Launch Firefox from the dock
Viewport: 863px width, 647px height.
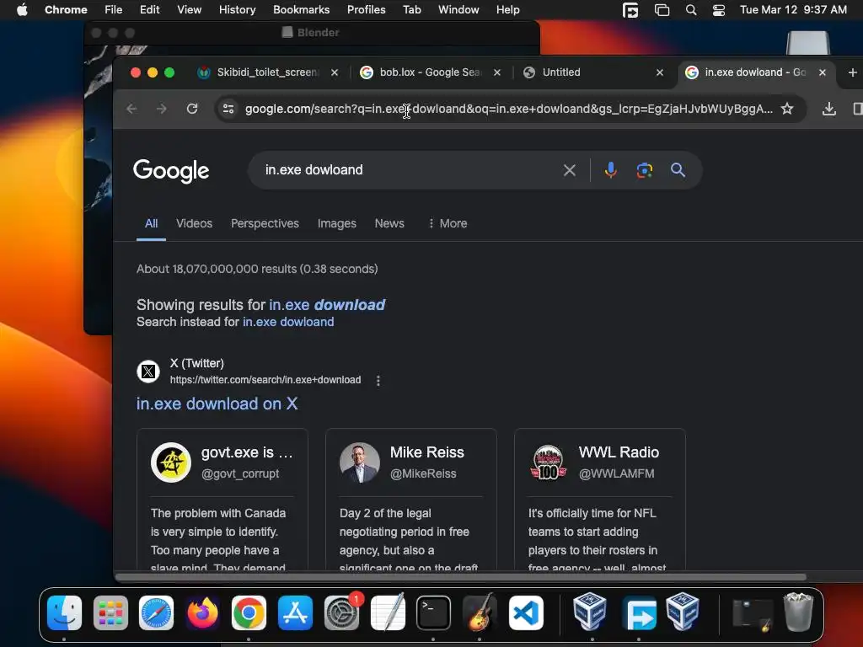pyautogui.click(x=202, y=612)
